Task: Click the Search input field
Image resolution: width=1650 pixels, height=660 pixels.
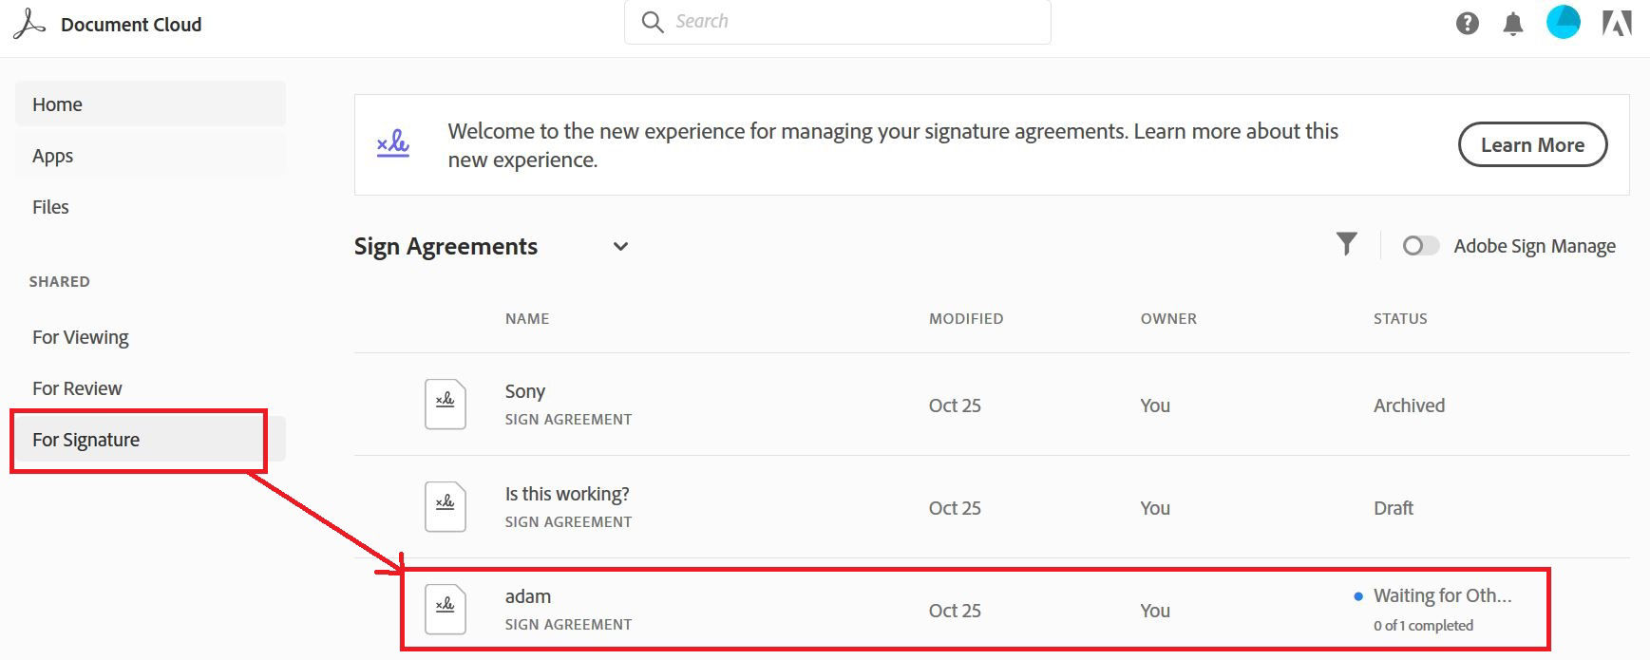Action: pos(837,21)
